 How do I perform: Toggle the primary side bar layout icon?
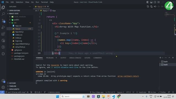tap(148, 2)
